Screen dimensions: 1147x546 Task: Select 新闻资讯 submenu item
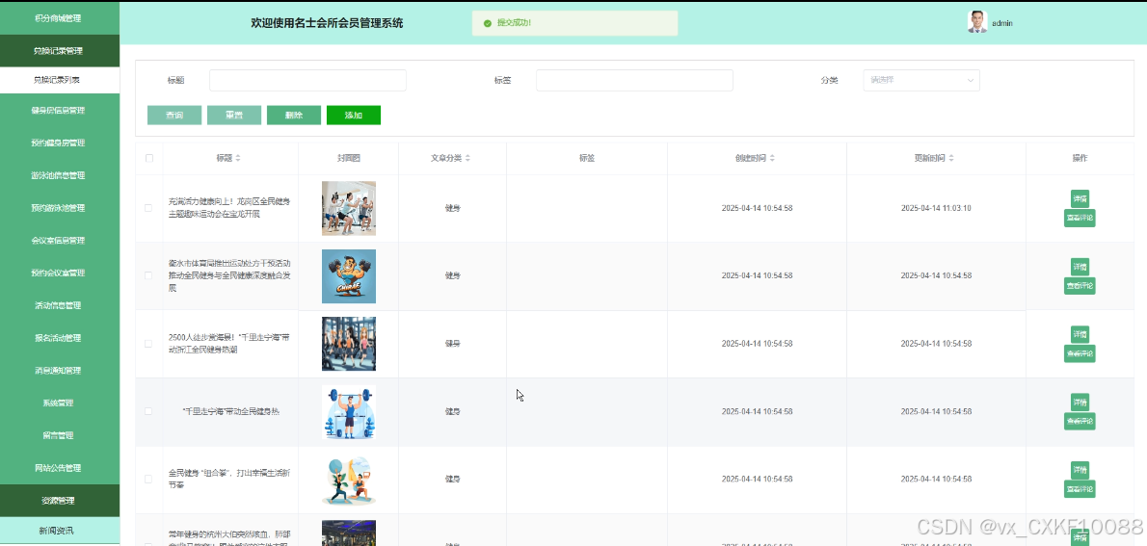click(x=59, y=531)
